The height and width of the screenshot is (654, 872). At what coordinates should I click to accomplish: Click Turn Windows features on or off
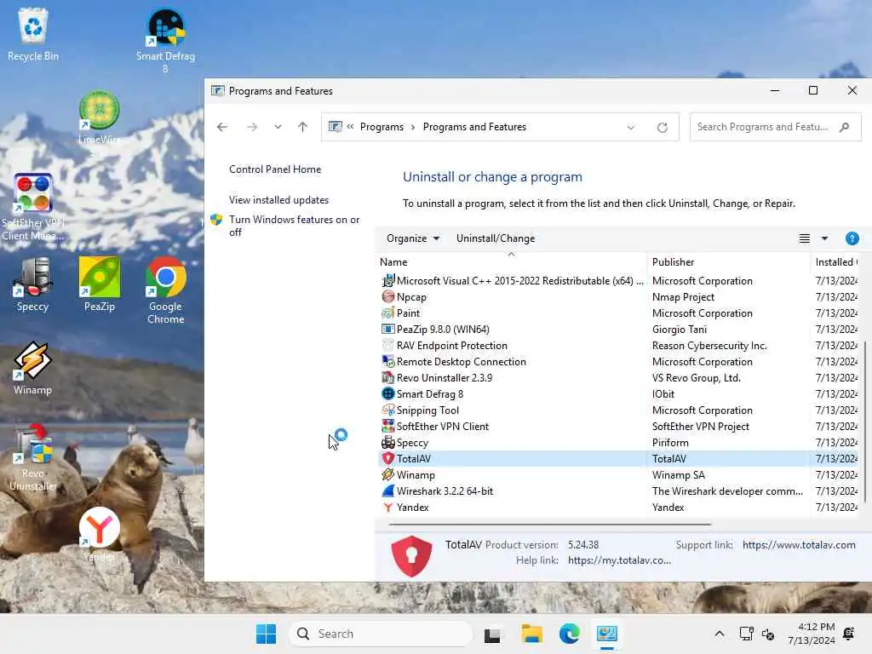point(294,226)
